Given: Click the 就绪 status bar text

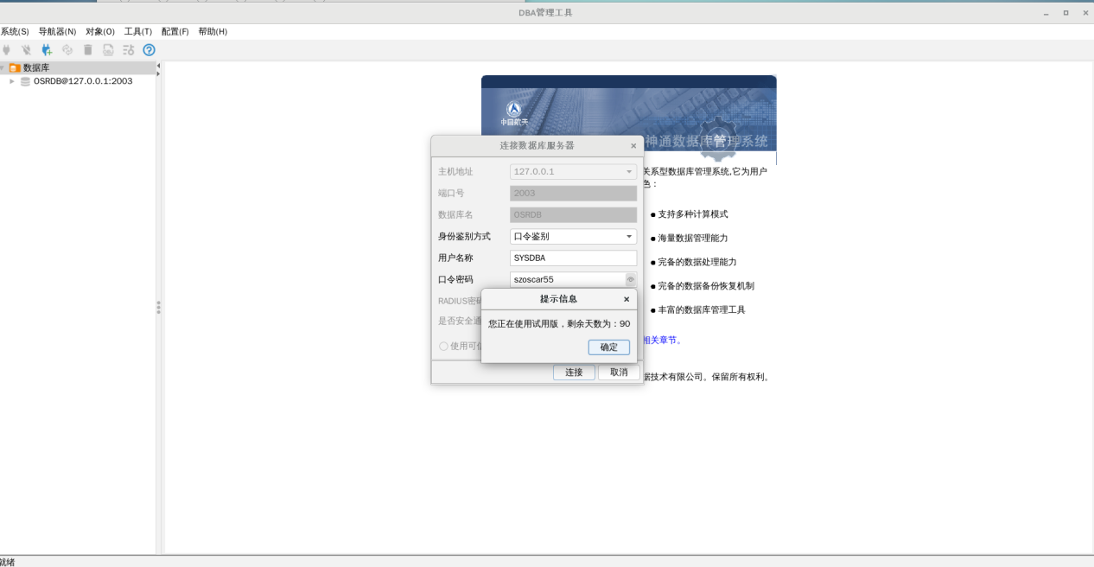Looking at the screenshot, I should click(x=7, y=562).
